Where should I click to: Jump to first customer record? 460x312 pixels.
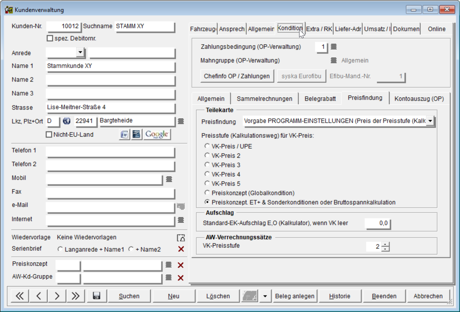[x=20, y=296]
